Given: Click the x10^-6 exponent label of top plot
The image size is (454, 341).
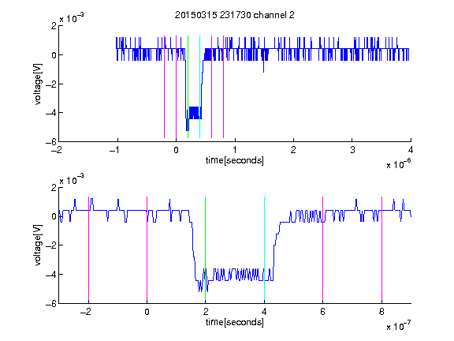Looking at the screenshot, I should click(x=398, y=164).
